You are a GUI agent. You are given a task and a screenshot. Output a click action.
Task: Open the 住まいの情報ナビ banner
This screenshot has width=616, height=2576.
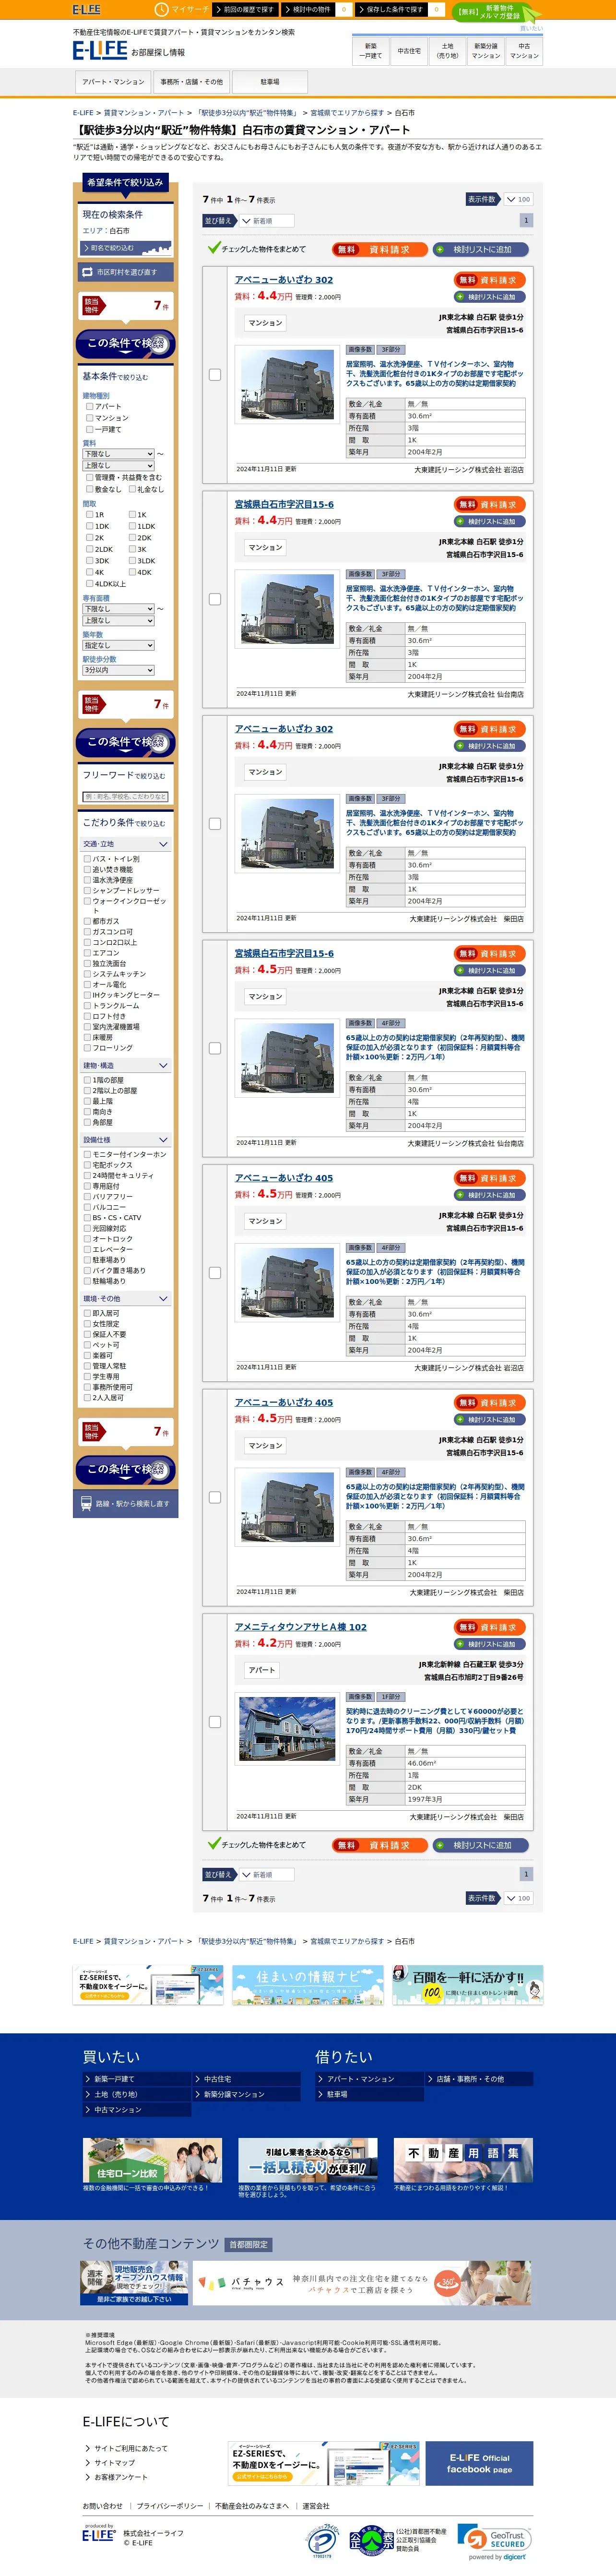coord(308,1984)
